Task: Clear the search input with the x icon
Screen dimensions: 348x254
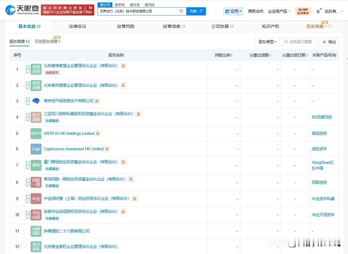Action: (x=181, y=11)
